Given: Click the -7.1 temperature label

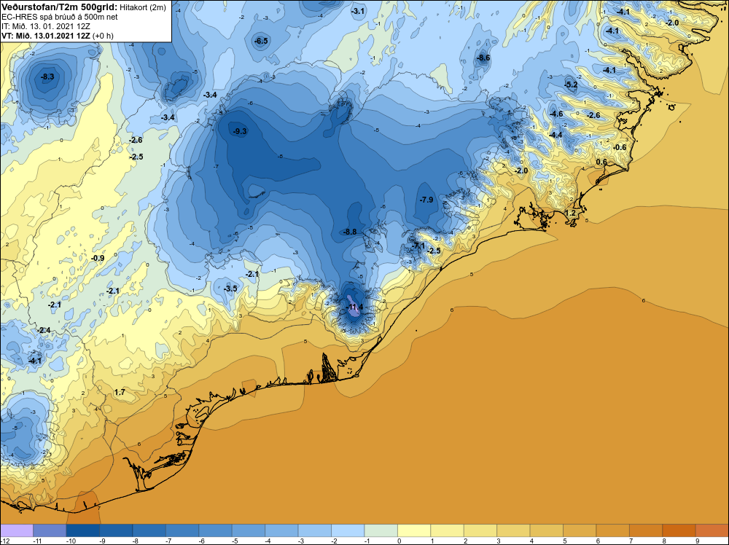Looking at the screenshot, I should (x=418, y=246).
